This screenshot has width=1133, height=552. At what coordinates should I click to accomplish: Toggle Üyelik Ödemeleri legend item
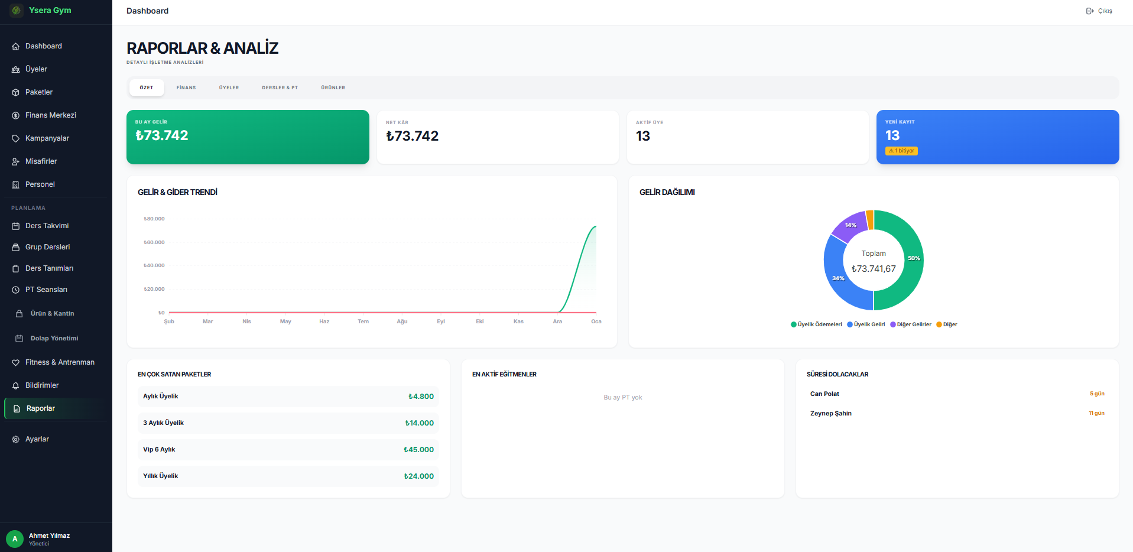tap(816, 324)
